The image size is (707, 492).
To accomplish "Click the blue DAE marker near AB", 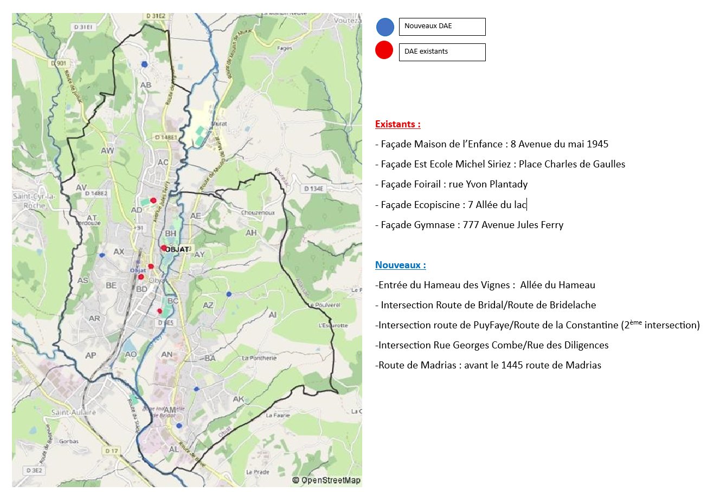I will click(x=144, y=64).
